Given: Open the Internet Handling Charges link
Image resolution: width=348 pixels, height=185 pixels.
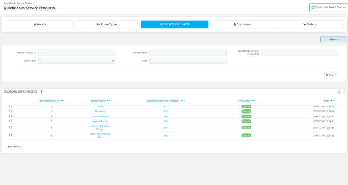Looking at the screenshot, I should (100, 128).
